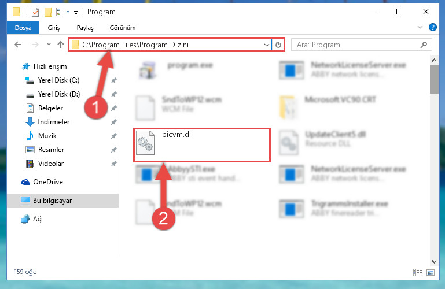This screenshot has width=445, height=289.
Task: Toggle the pin beside Videolar
Action: [x=114, y=164]
